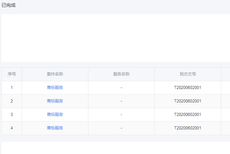Click the 已完成 heading at top
Screen dimensions: 230x154
click(8, 5)
